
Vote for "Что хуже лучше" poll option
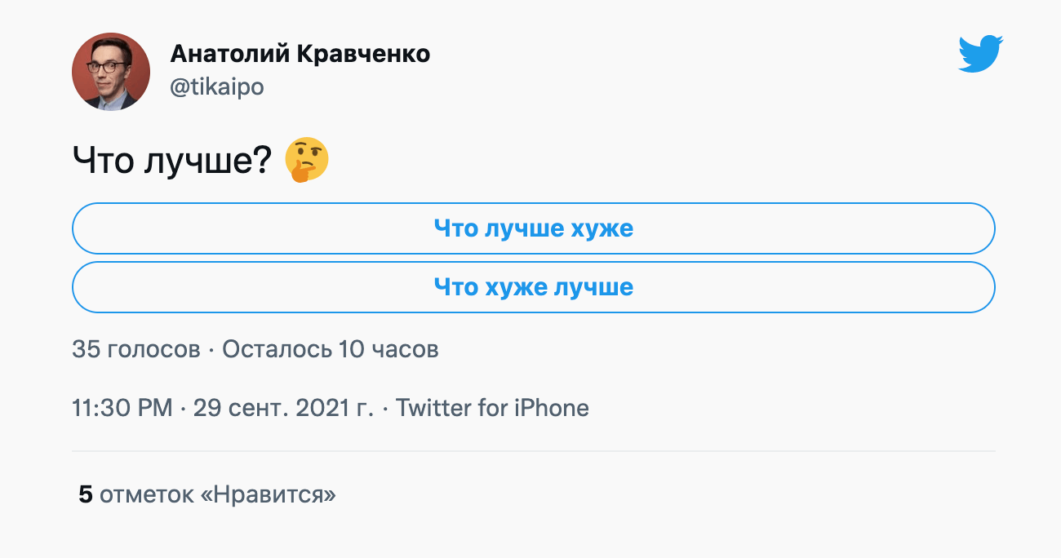tap(534, 287)
